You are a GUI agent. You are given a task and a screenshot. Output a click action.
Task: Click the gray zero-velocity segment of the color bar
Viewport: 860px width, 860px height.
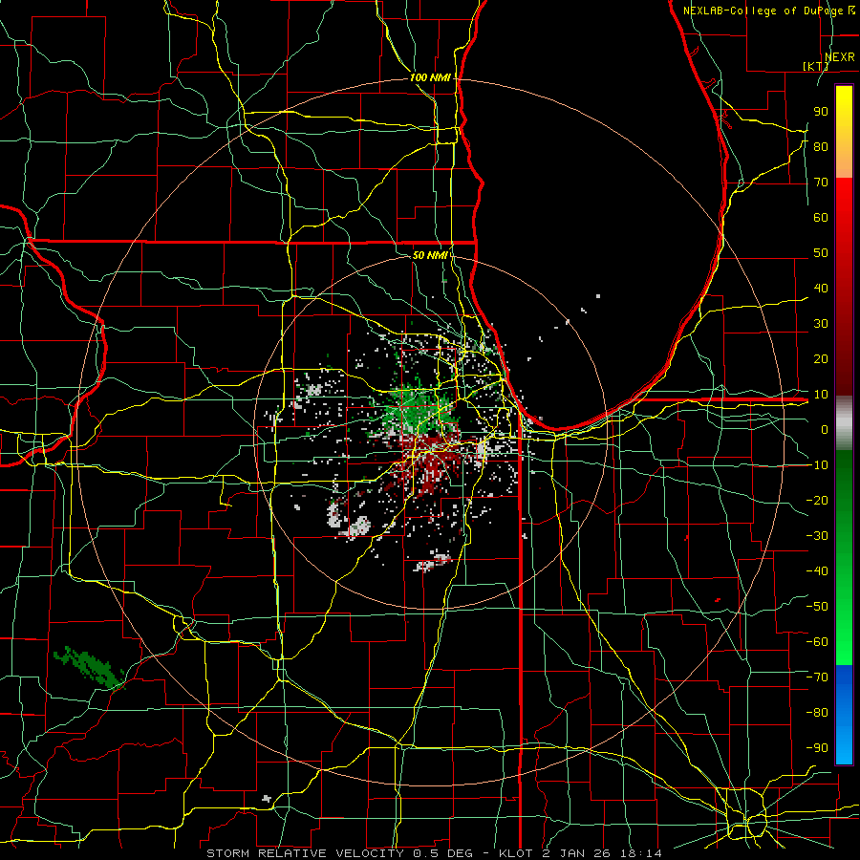844,423
